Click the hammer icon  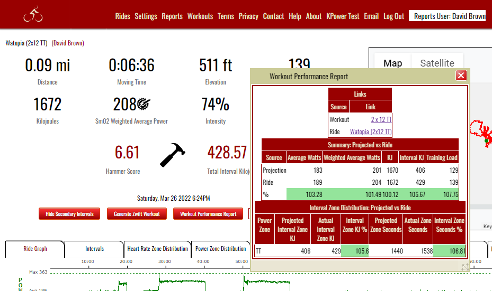(172, 155)
